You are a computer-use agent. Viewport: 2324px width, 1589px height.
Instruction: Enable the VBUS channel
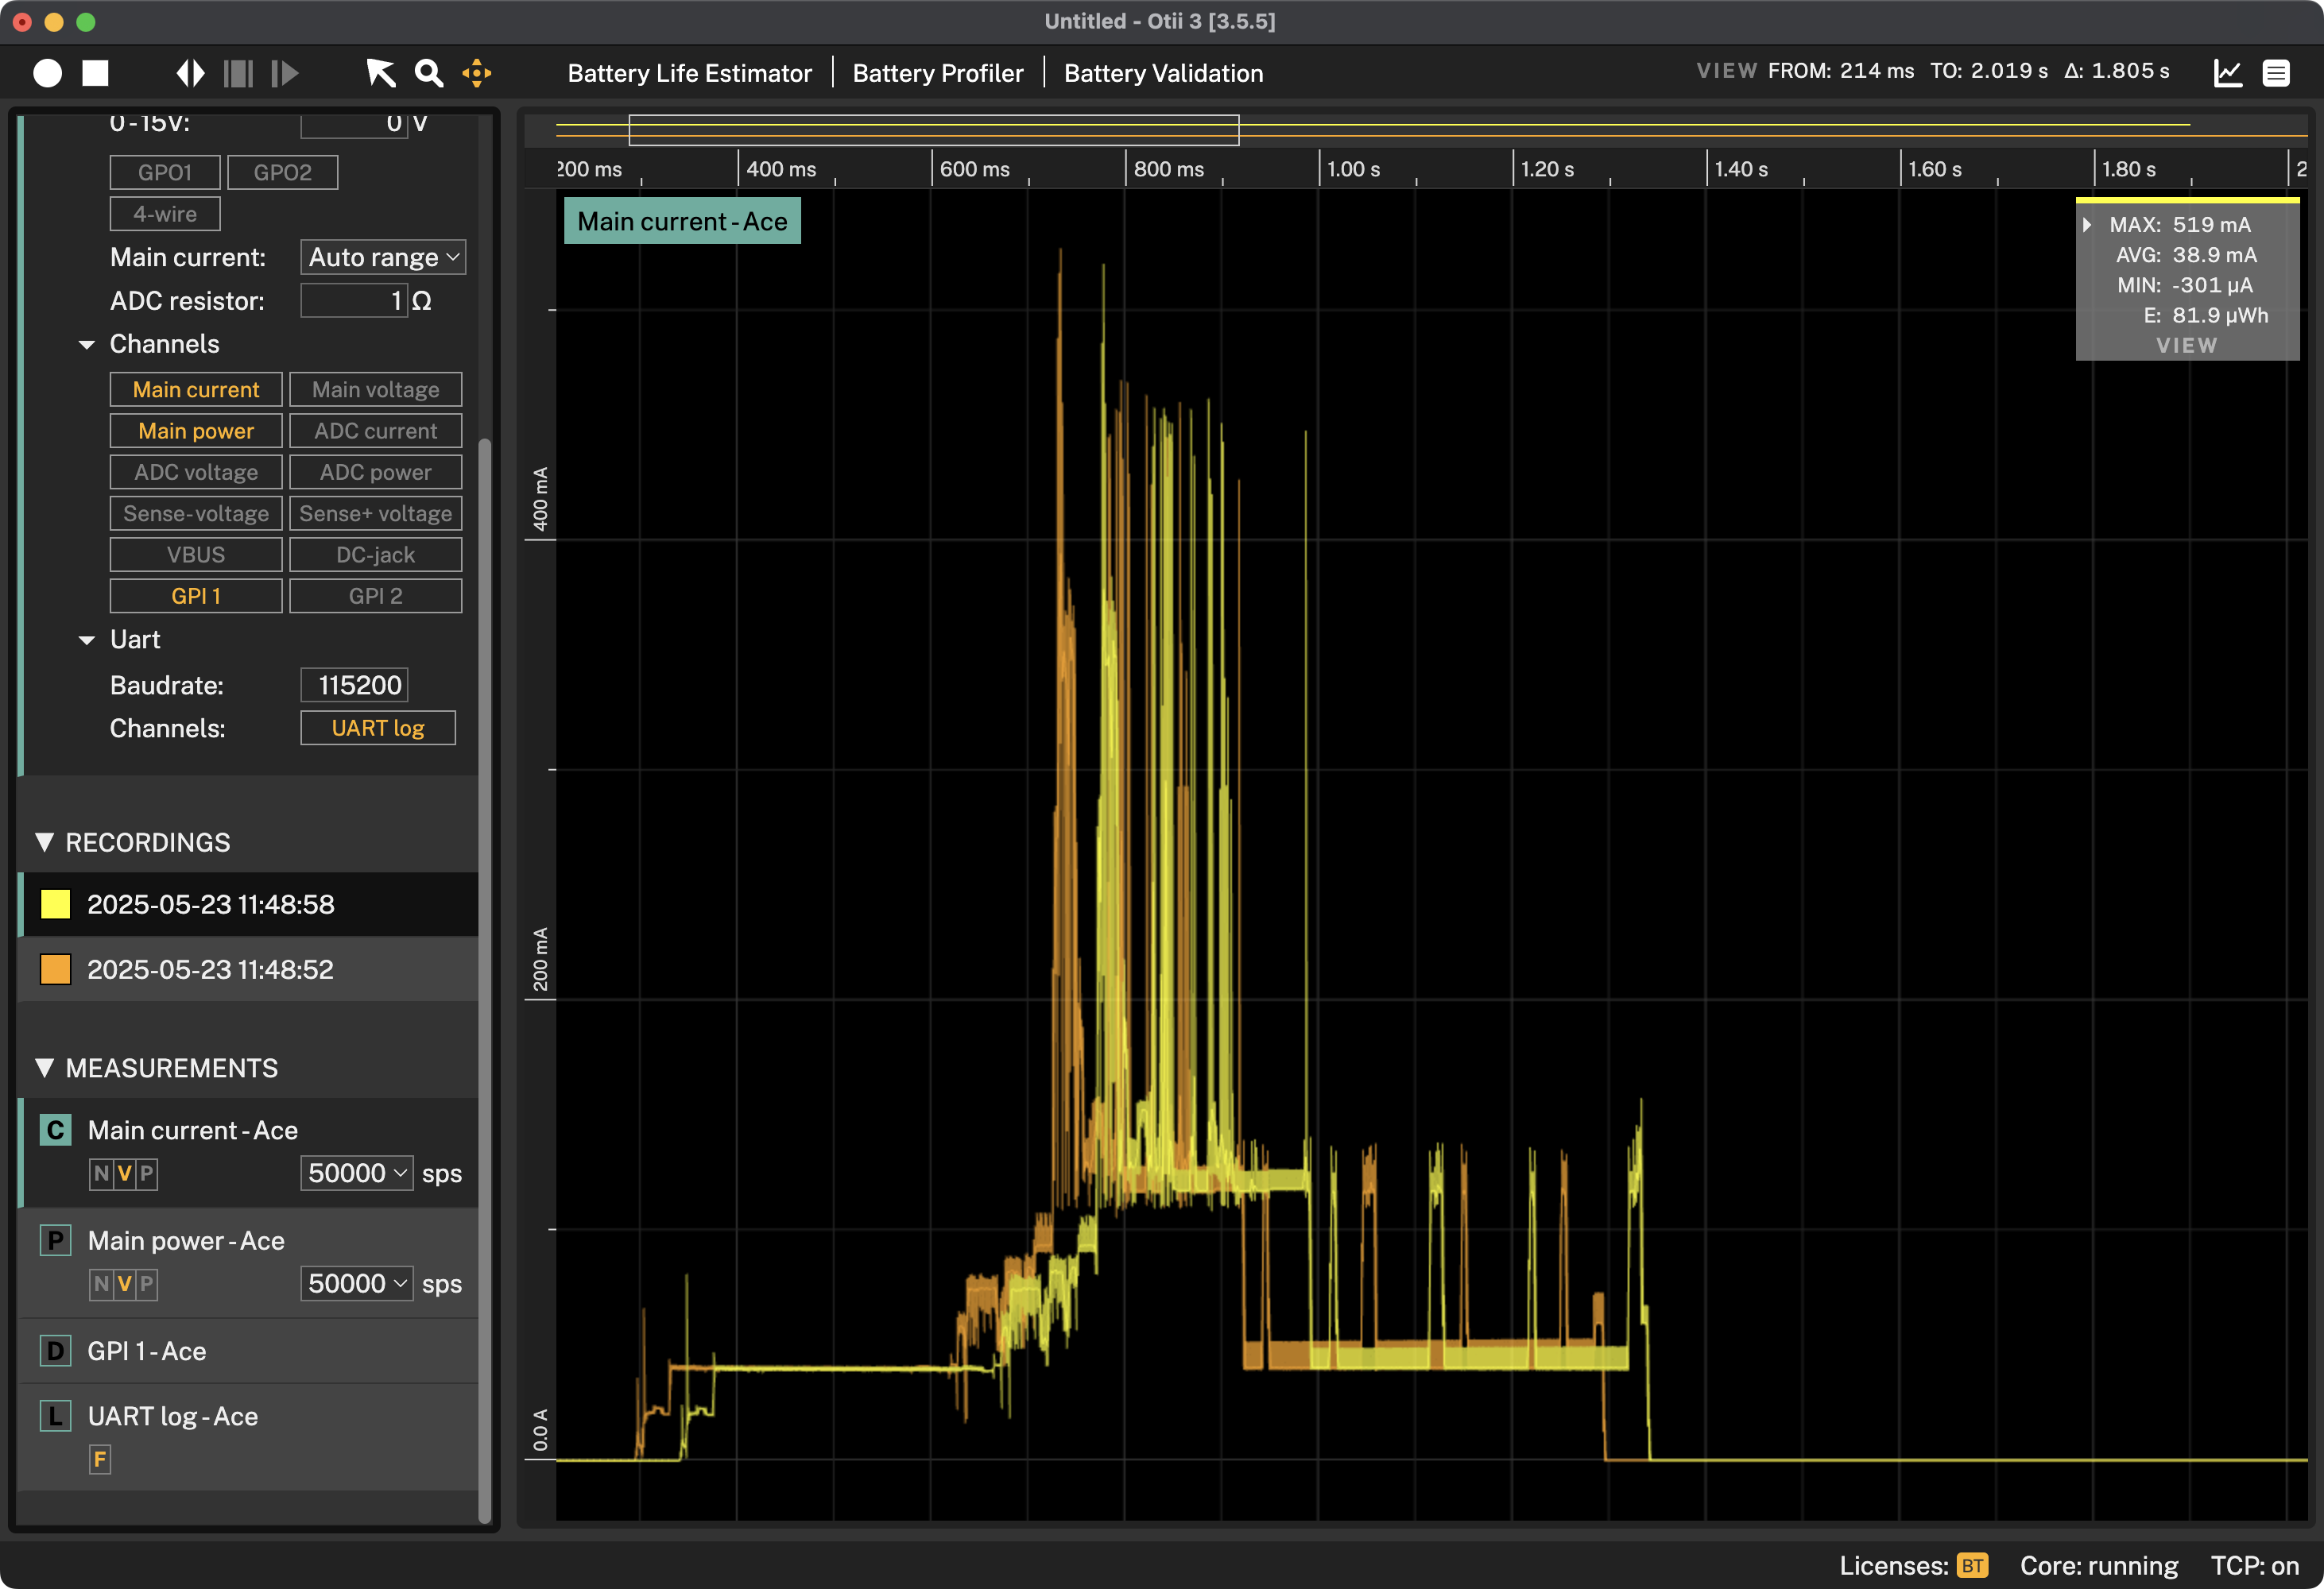tap(196, 555)
